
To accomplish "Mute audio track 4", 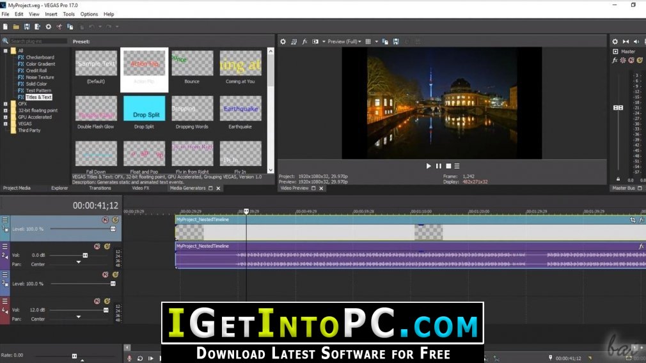I will point(97,301).
